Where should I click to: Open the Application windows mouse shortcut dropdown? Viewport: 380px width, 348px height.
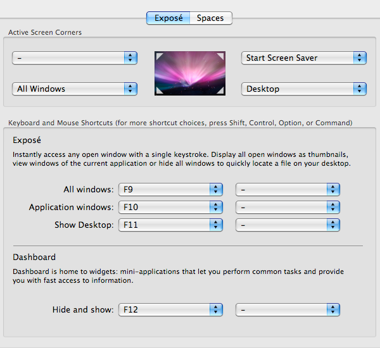pyautogui.click(x=288, y=207)
